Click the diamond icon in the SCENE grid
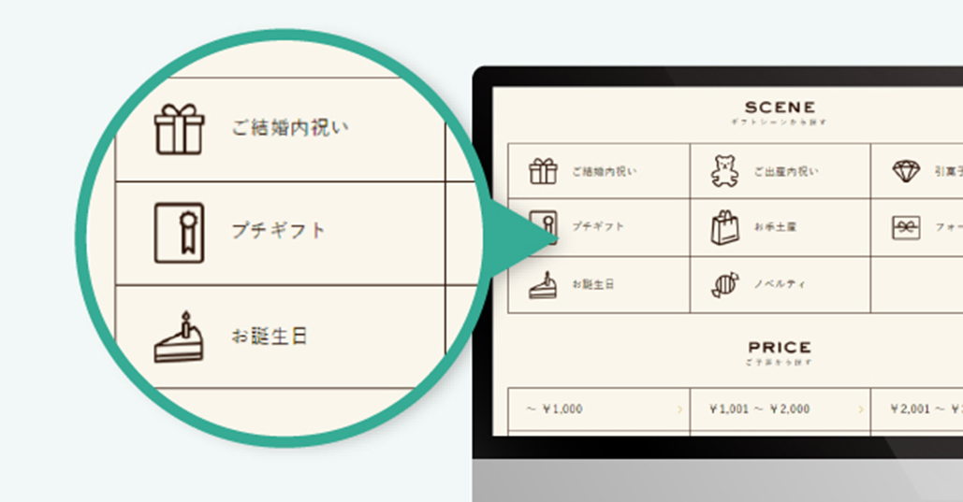Viewport: 963px width, 502px height. point(905,172)
